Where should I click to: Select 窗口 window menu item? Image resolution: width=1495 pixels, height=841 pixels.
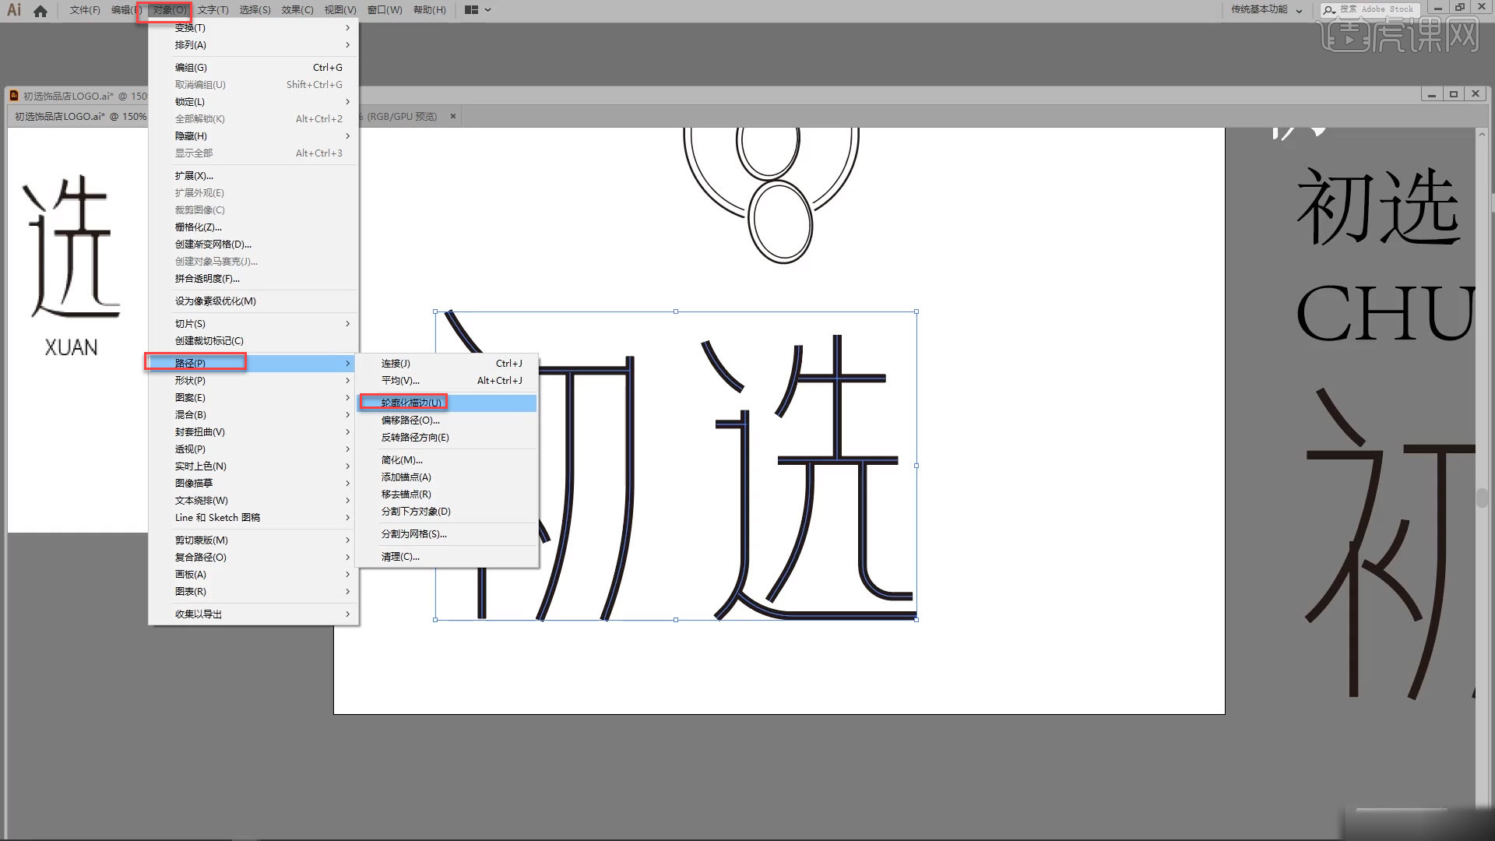coord(381,9)
